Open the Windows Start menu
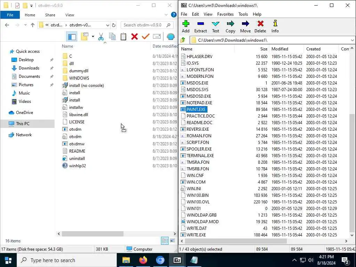The height and width of the screenshot is (267, 356). coord(8,260)
